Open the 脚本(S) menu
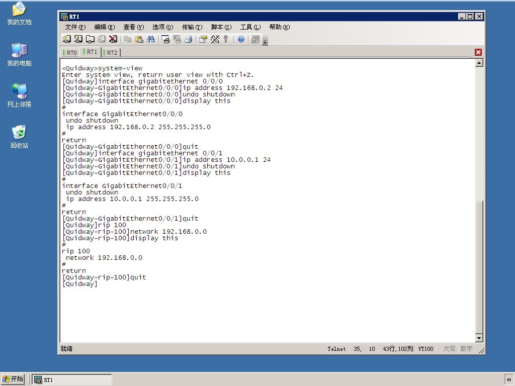The width and height of the screenshot is (515, 386). (221, 27)
